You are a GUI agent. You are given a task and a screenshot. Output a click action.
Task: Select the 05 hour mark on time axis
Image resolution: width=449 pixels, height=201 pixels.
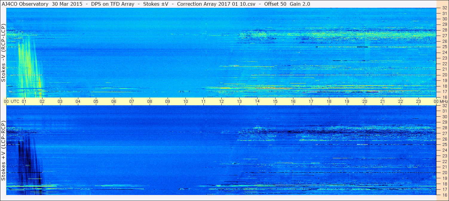click(96, 101)
